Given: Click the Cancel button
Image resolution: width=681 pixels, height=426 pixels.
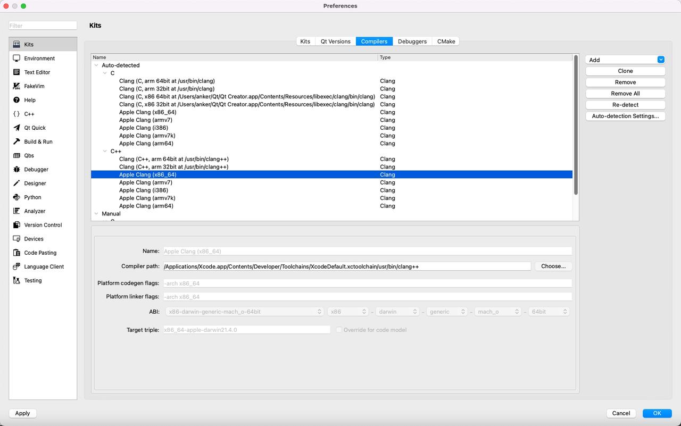Looking at the screenshot, I should pos(621,413).
